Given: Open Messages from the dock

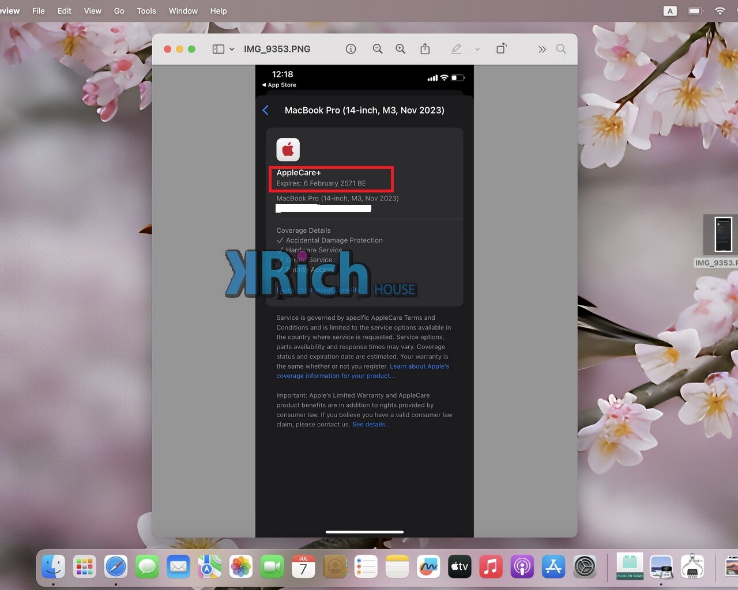Looking at the screenshot, I should click(x=147, y=567).
